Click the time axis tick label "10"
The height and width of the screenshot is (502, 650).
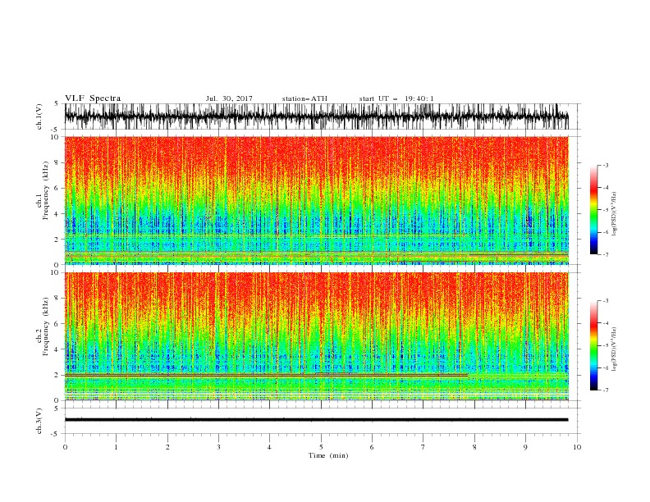[577, 447]
